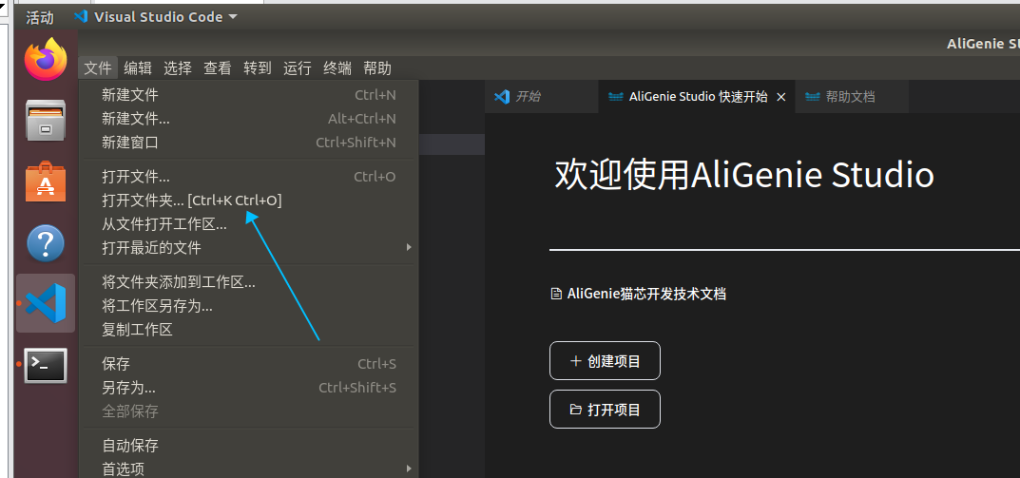Choose 将文件夹添加到工作区... menu item

click(x=248, y=282)
